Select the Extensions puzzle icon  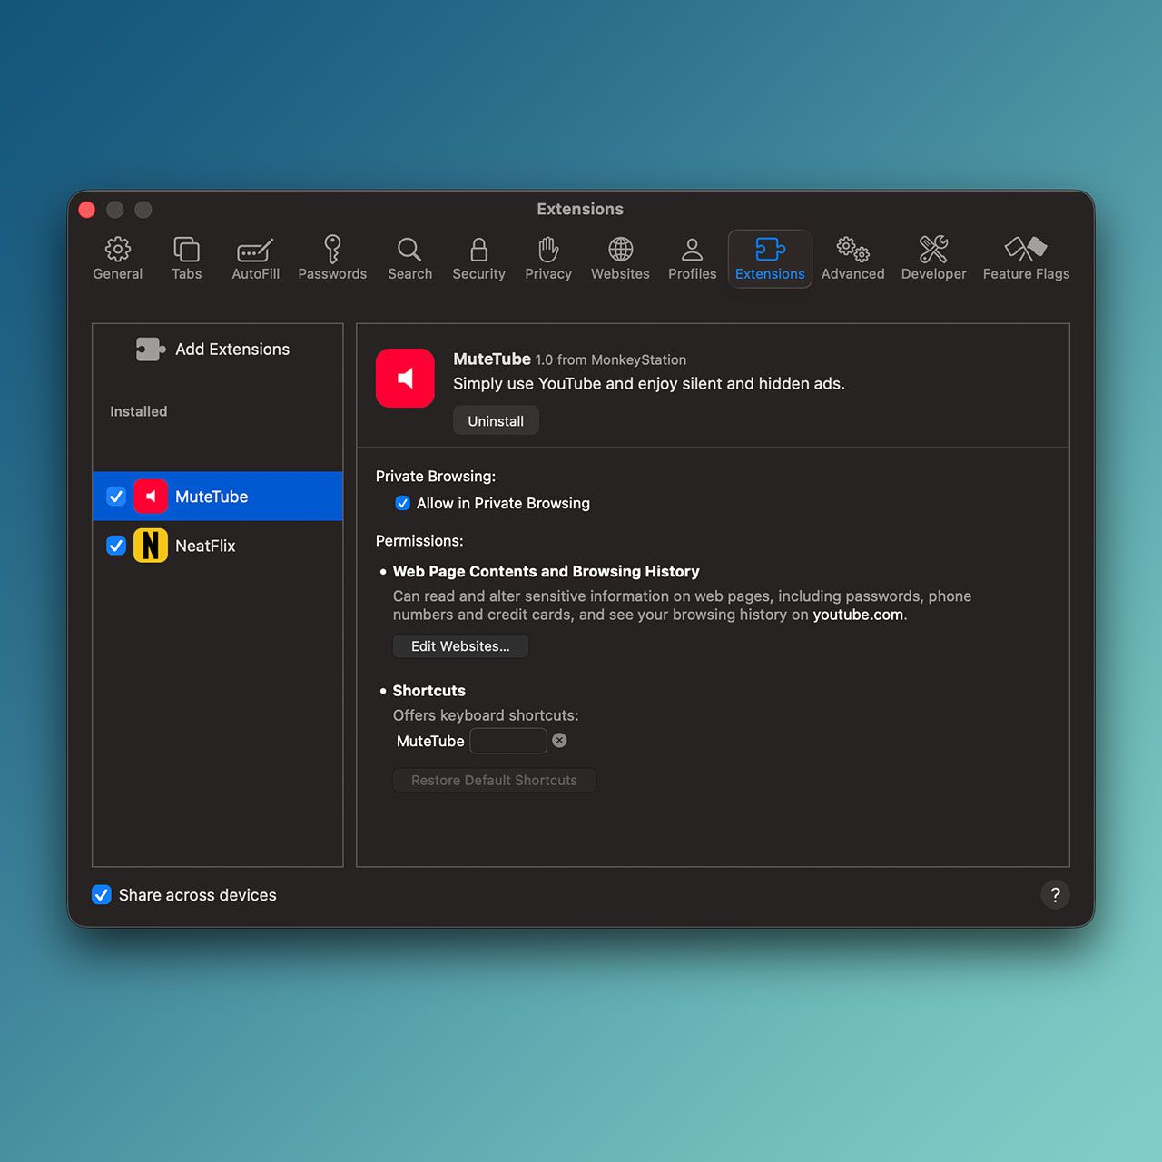[770, 249]
